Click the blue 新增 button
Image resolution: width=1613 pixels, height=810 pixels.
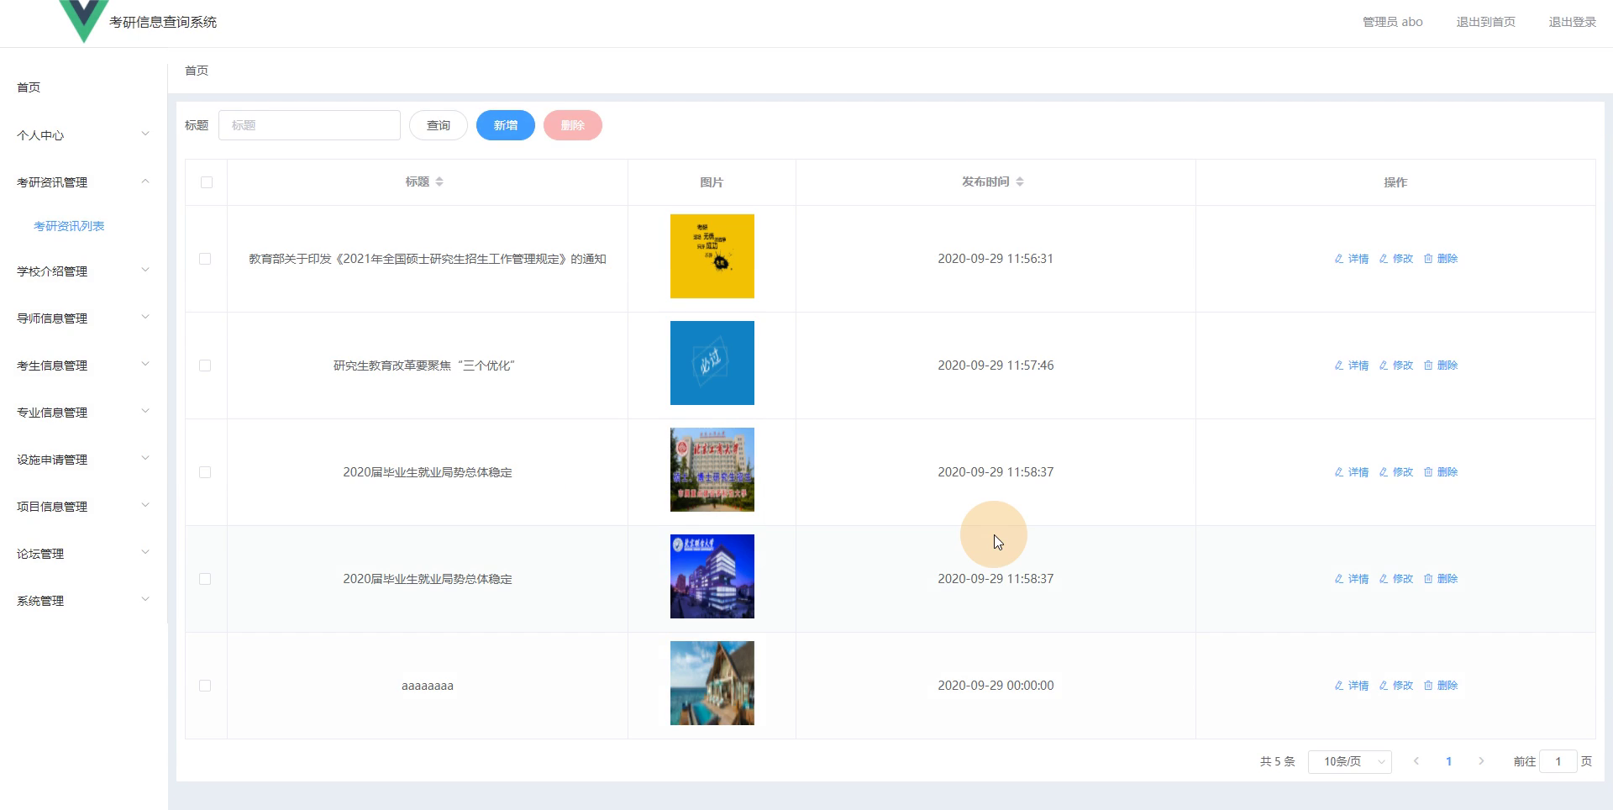pos(506,125)
